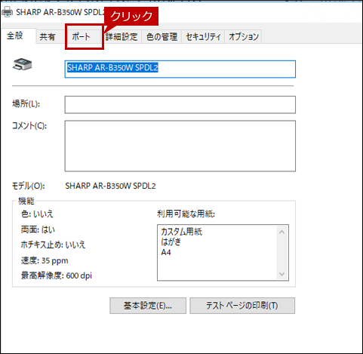
Task: Click the コメント(C) text area
Action: [180, 146]
